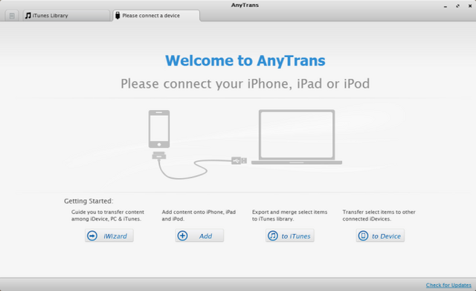The image size is (476, 291).
Task: Click the to iTunes button
Action: point(290,235)
